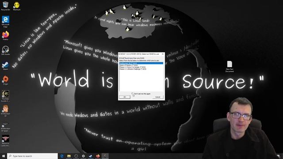Click Cancel in the ECWolf dialog
This screenshot has width=283, height=159.
coord(158,97)
